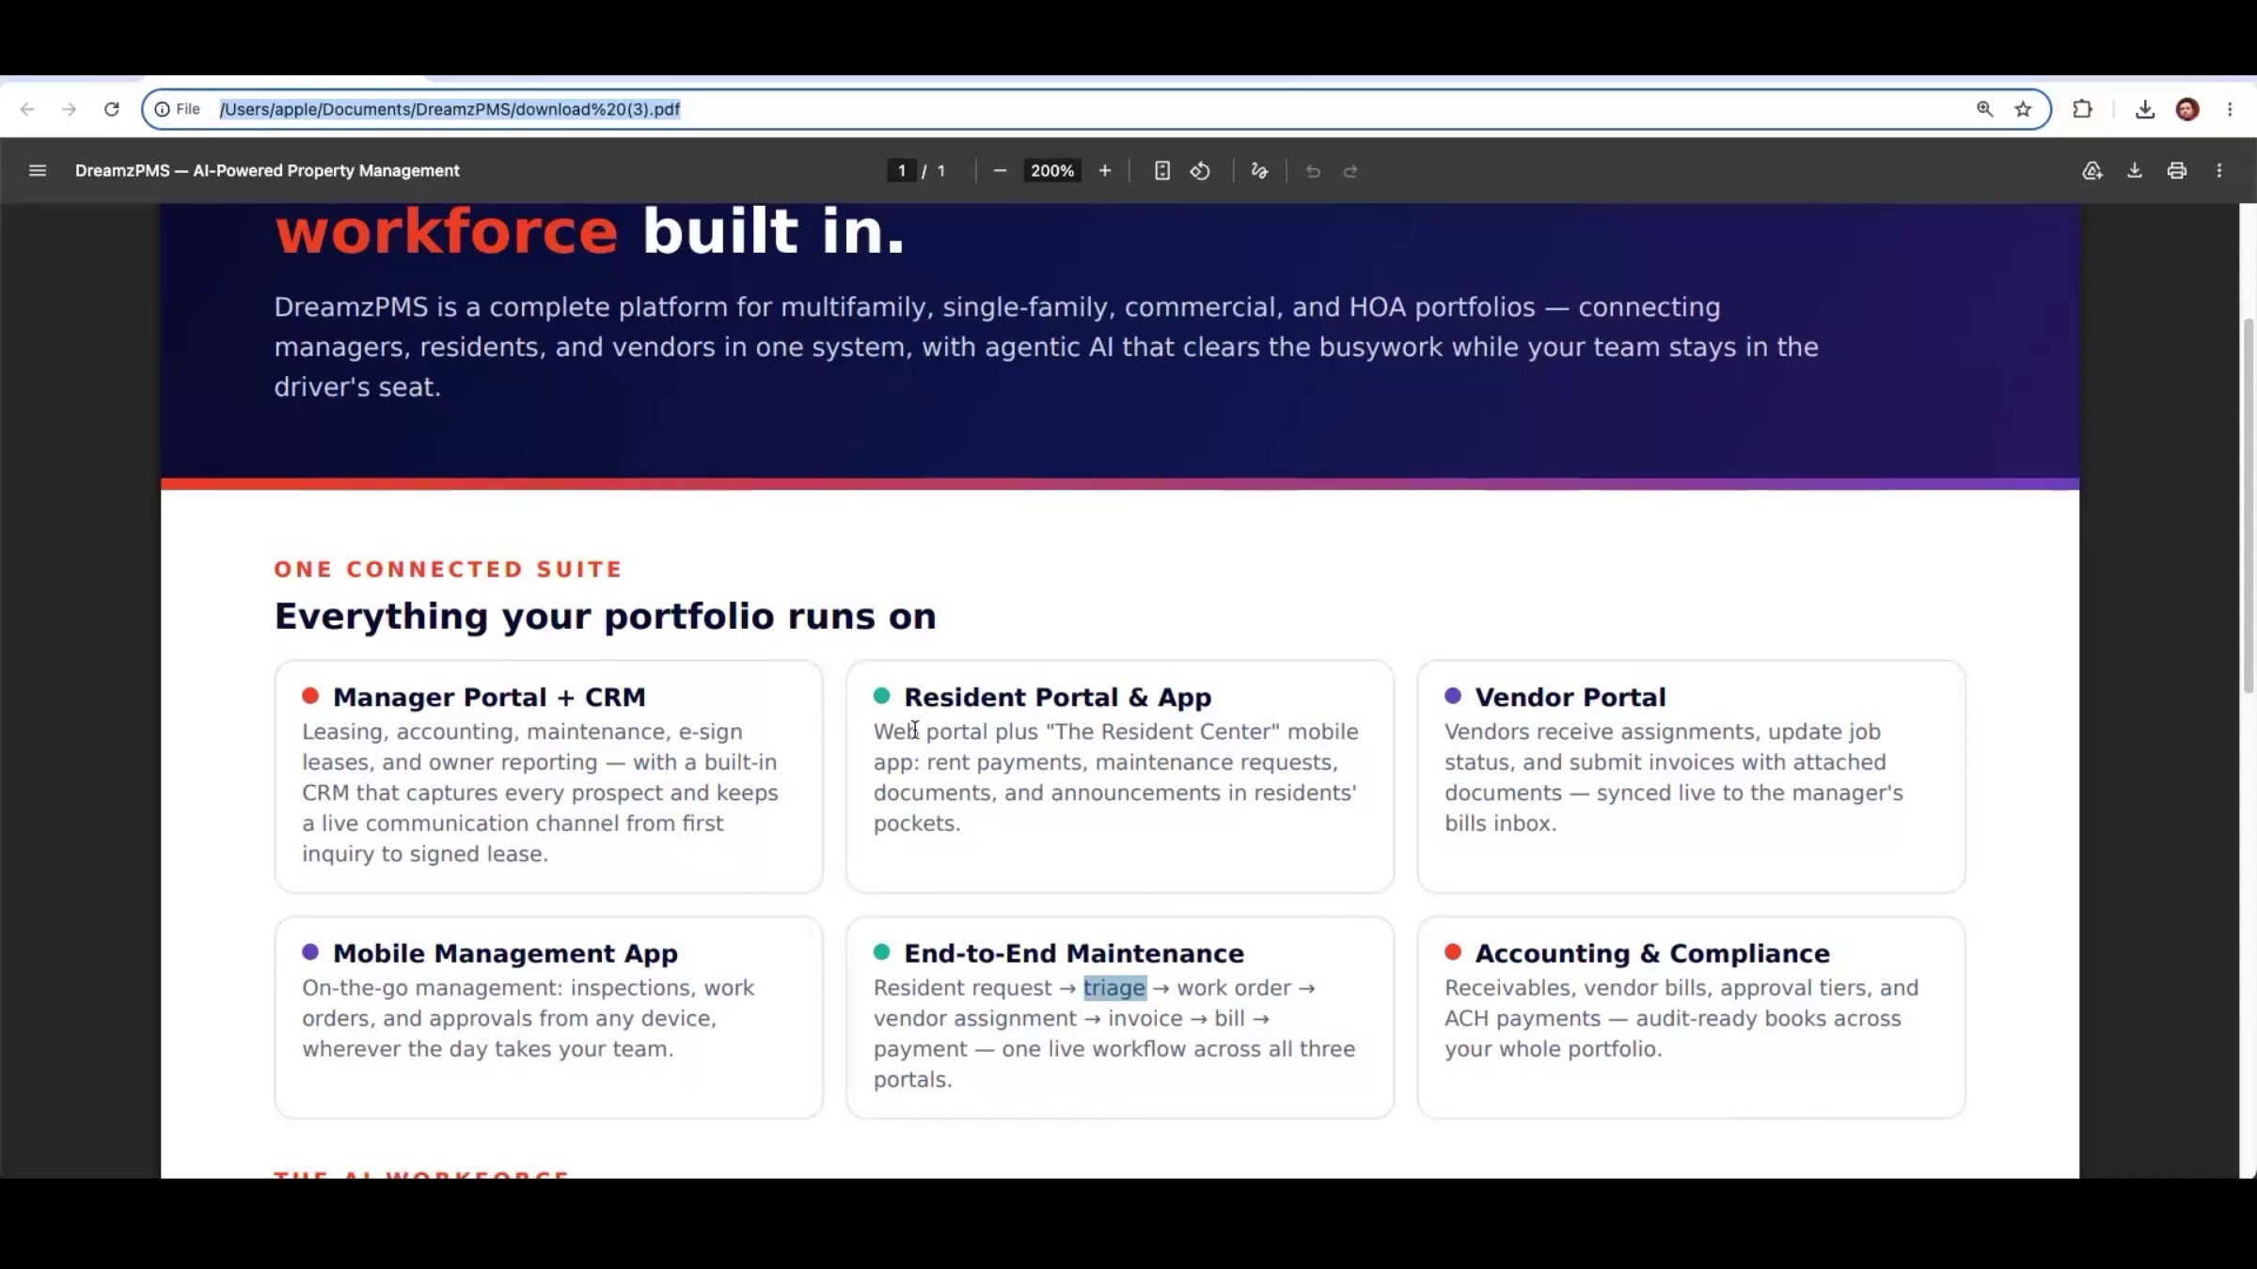This screenshot has width=2257, height=1269.
Task: Click the words 'built in.' in the headline
Action: (x=773, y=231)
